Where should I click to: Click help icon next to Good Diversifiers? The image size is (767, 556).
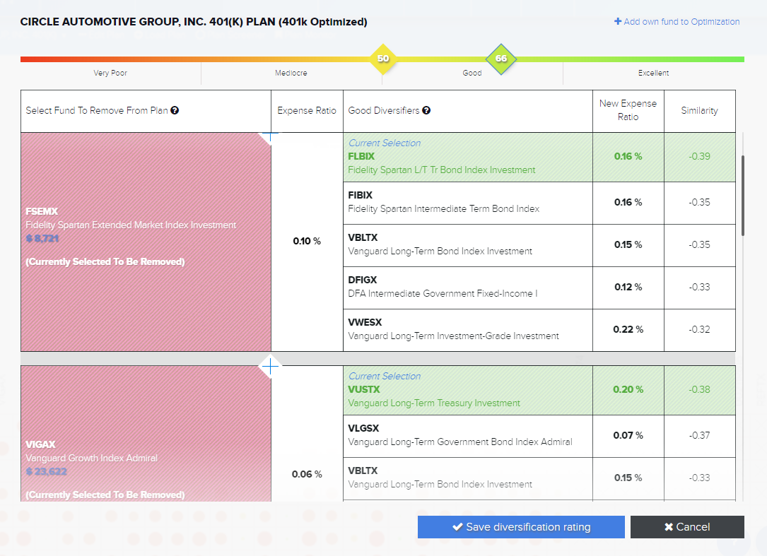pyautogui.click(x=426, y=110)
